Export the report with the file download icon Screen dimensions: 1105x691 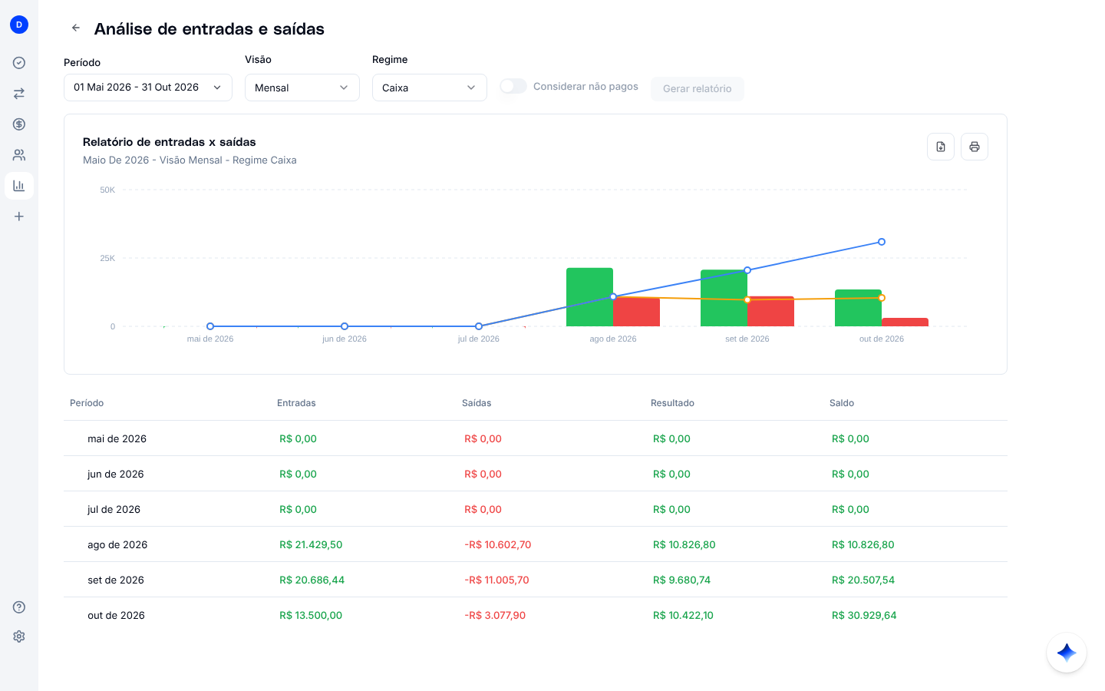click(x=941, y=147)
